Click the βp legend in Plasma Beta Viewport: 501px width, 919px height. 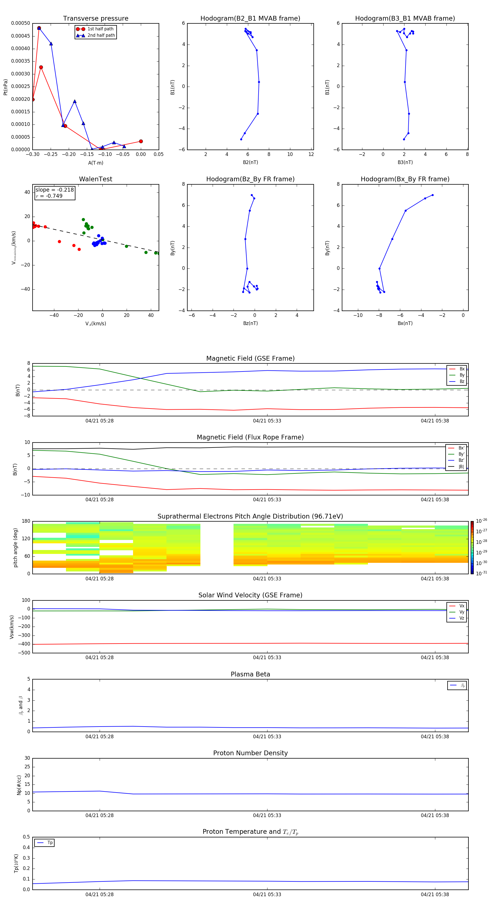(x=457, y=685)
